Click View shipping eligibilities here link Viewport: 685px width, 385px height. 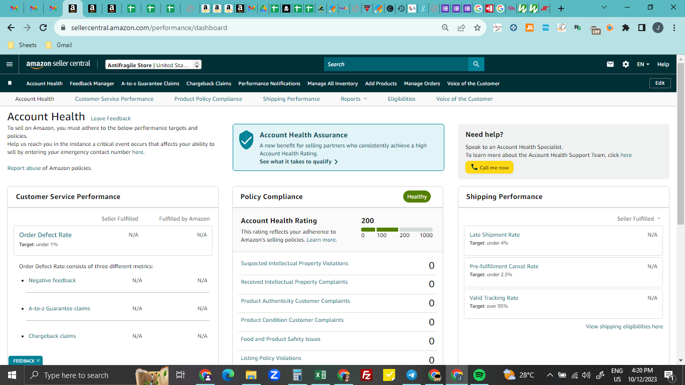click(x=624, y=326)
